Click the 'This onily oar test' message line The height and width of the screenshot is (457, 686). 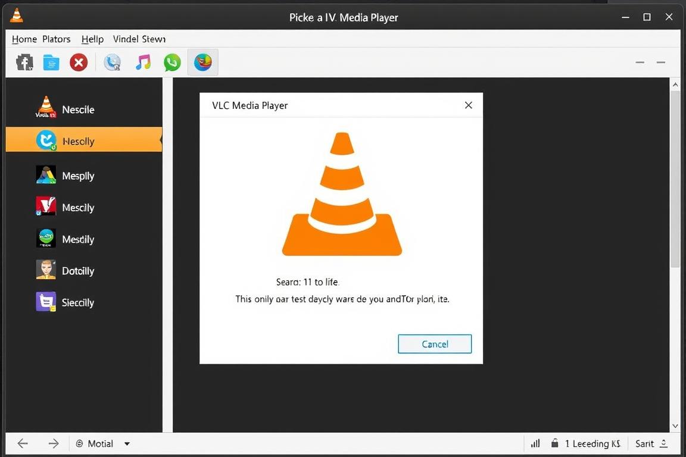[x=342, y=299]
